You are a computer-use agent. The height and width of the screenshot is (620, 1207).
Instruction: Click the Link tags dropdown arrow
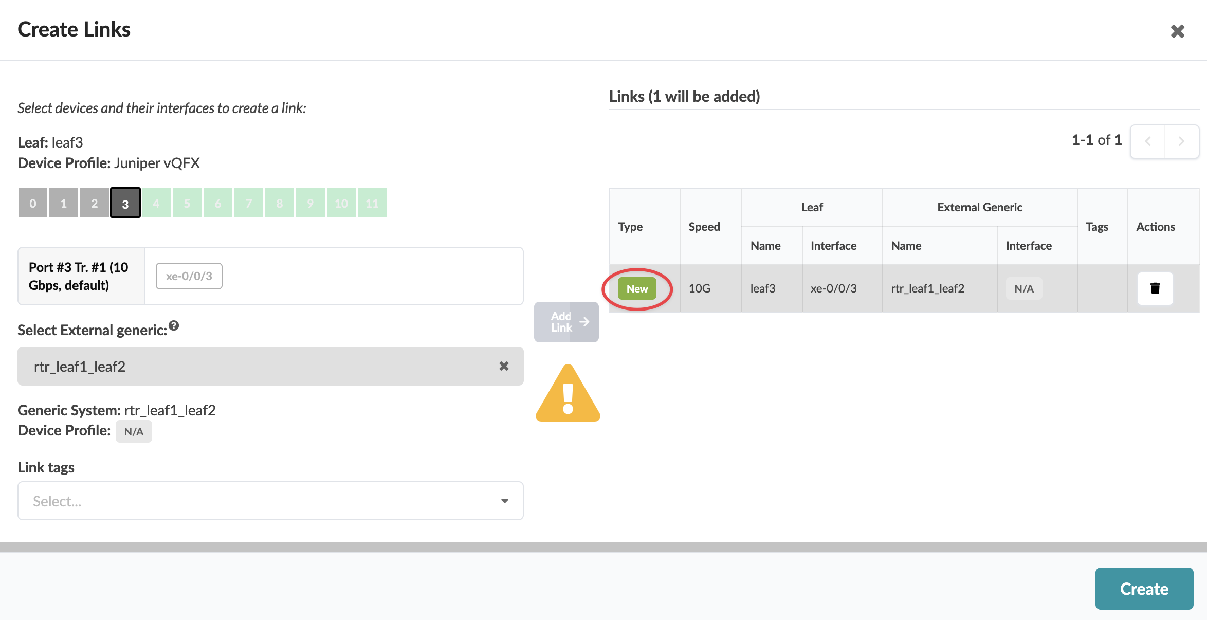[504, 501]
